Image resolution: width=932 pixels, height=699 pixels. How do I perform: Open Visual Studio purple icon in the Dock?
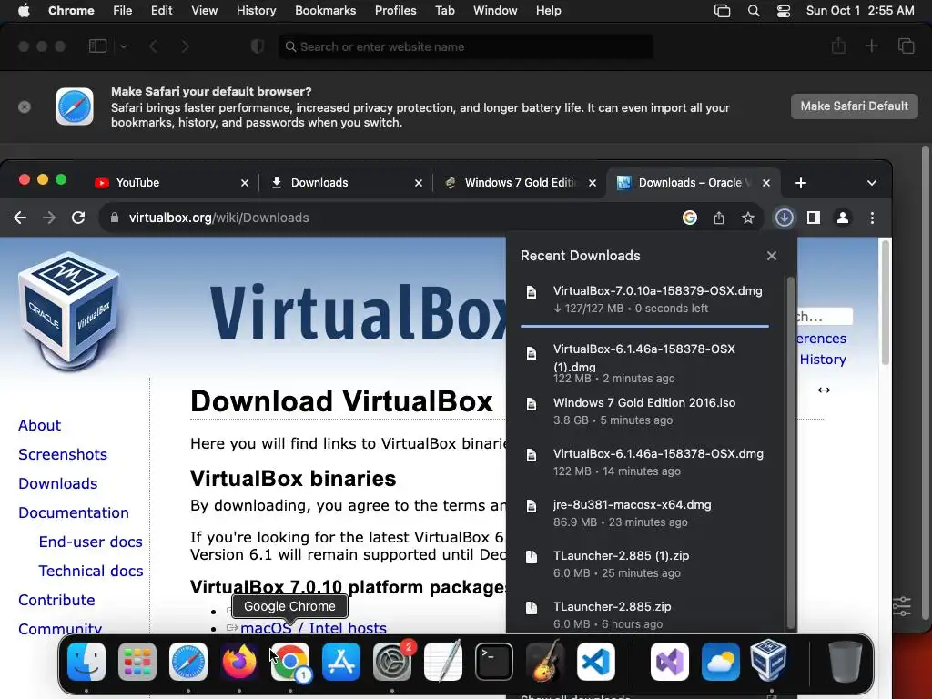[670, 662]
